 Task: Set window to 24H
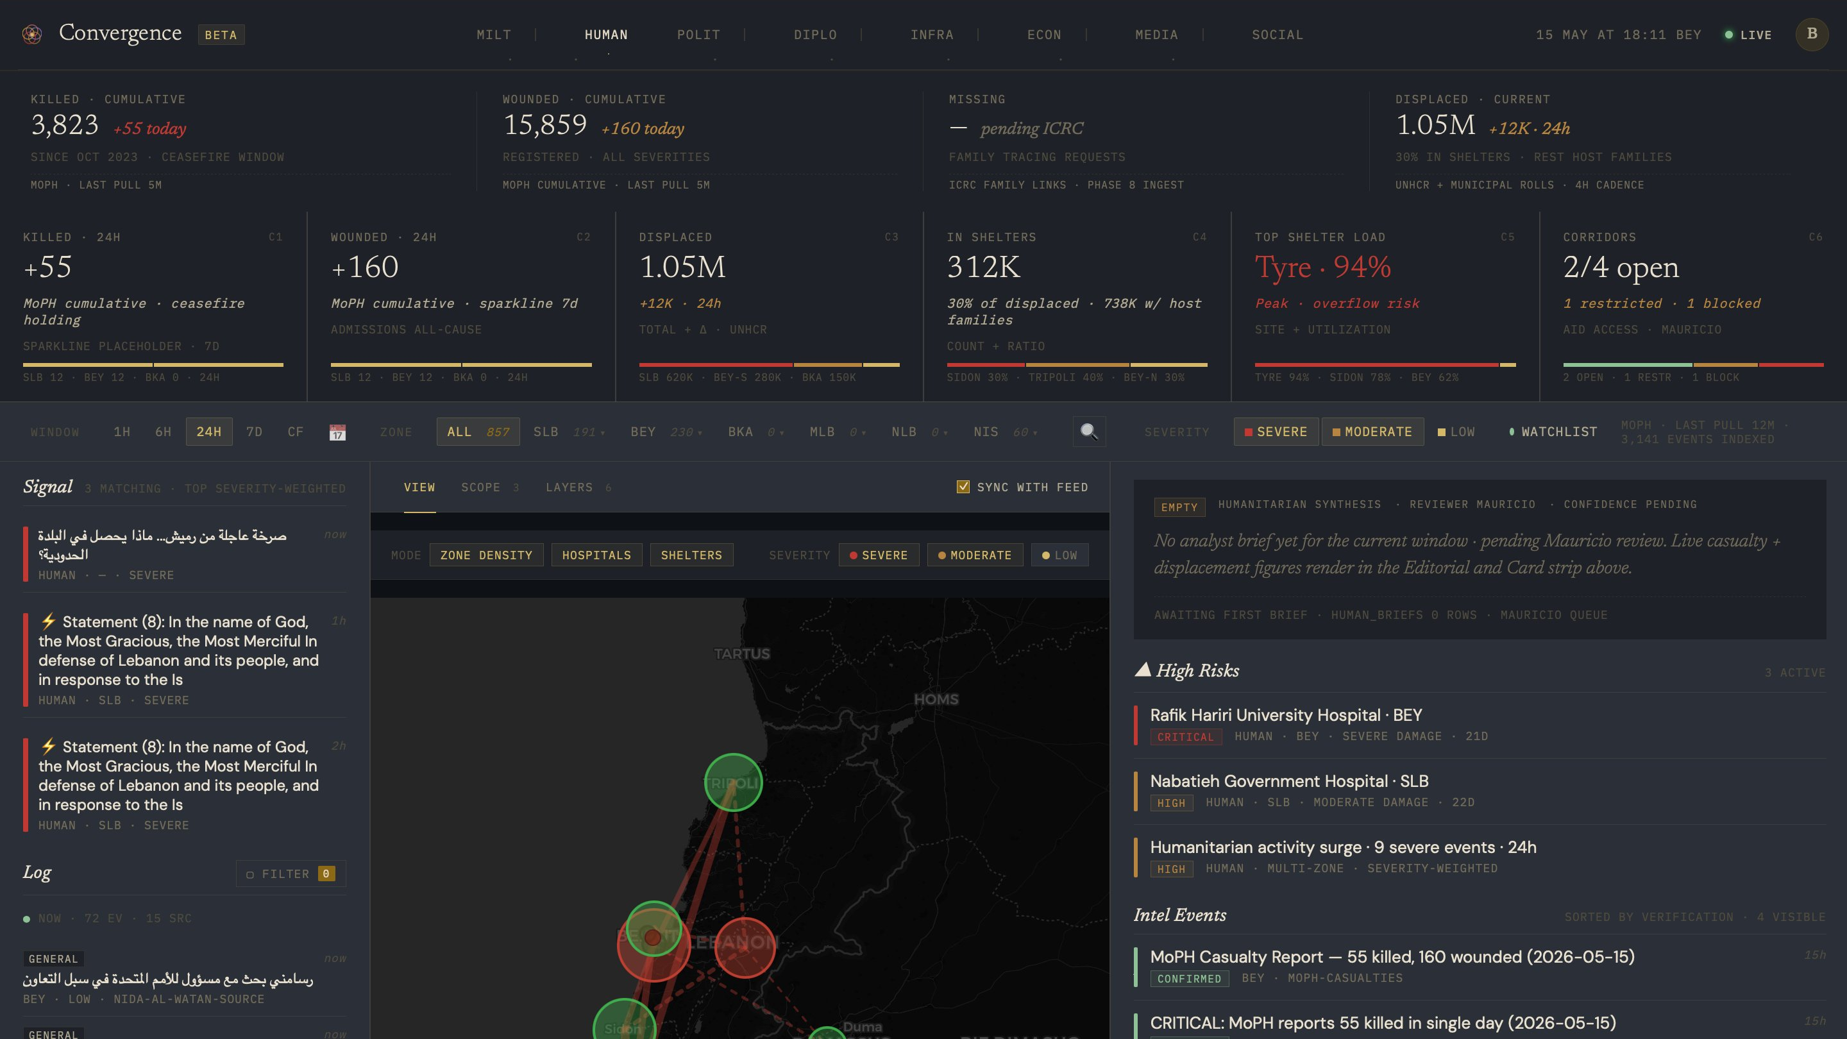click(208, 432)
